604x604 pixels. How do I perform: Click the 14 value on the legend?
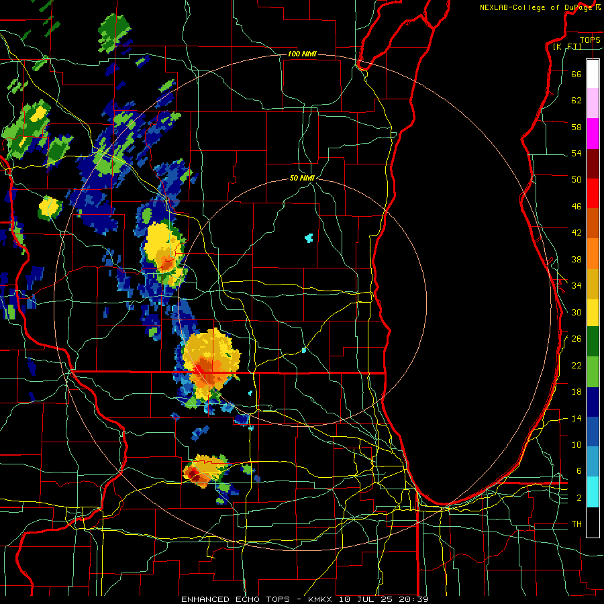[x=576, y=418]
